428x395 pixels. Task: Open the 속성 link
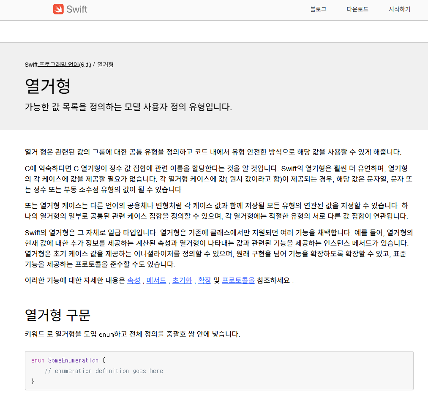click(134, 281)
